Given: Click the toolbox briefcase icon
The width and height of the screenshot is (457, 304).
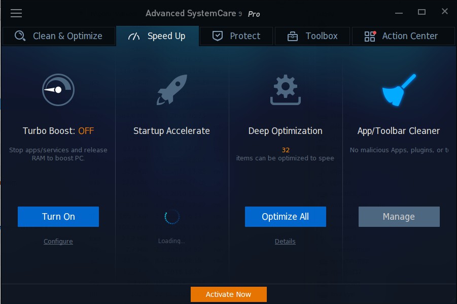Looking at the screenshot, I should tap(293, 36).
